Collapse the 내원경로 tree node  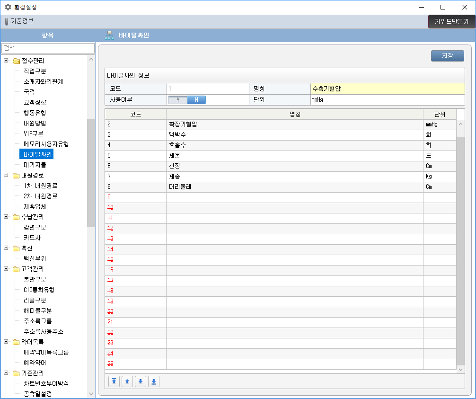[x=6, y=175]
